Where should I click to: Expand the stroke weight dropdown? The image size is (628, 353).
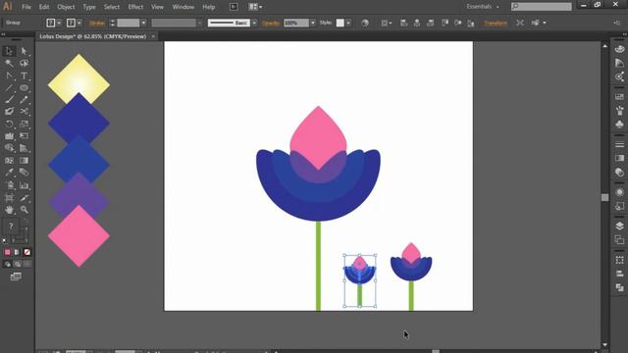pos(143,24)
